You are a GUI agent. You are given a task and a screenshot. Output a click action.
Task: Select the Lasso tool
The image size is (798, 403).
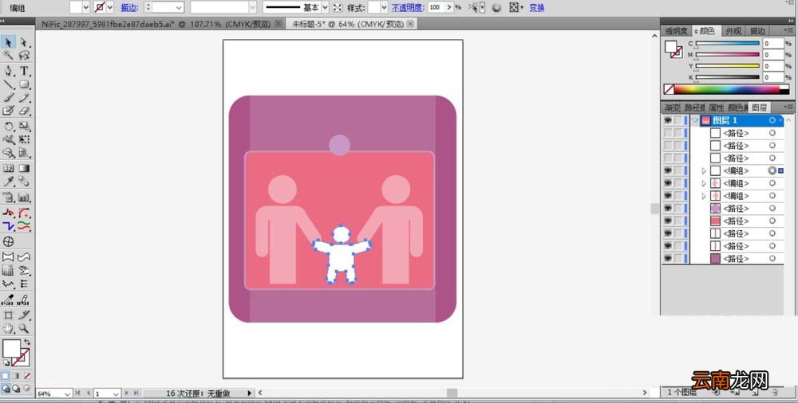coord(24,55)
